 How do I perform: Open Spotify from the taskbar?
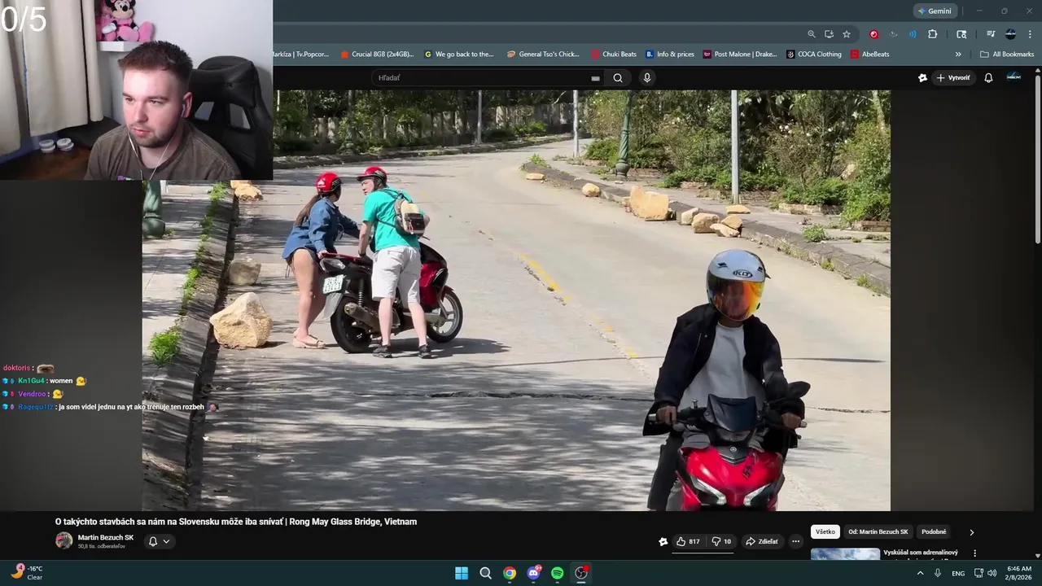click(558, 573)
